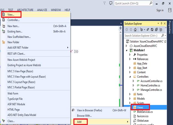Click the Solution Explorer Home icon
This screenshot has height=125, width=173.
135,29
